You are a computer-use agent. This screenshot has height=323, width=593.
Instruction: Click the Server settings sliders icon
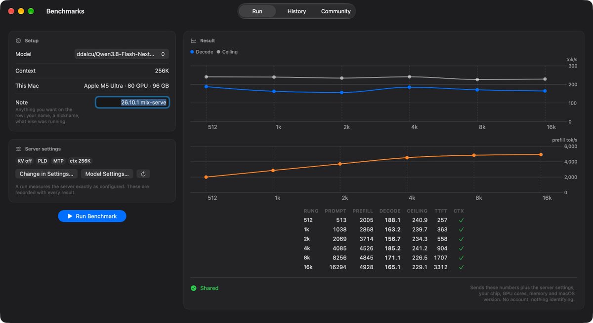pyautogui.click(x=18, y=149)
